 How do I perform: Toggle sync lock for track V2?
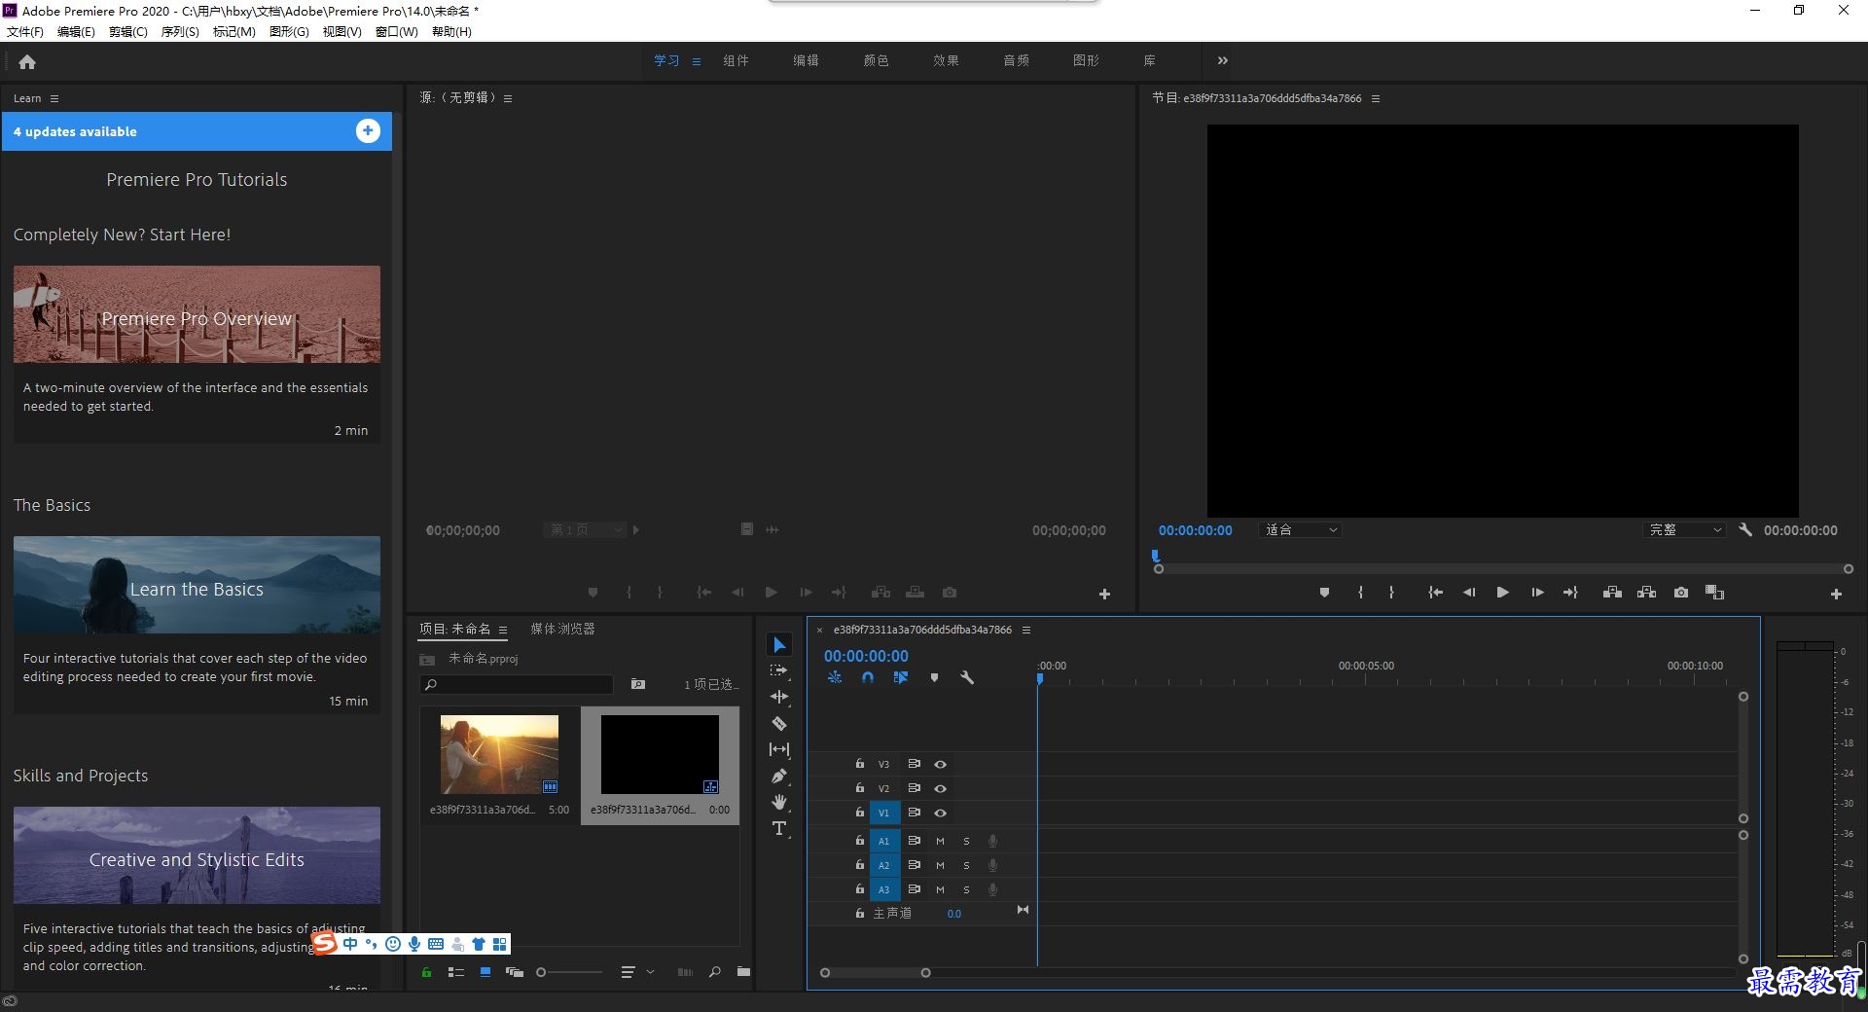[914, 788]
